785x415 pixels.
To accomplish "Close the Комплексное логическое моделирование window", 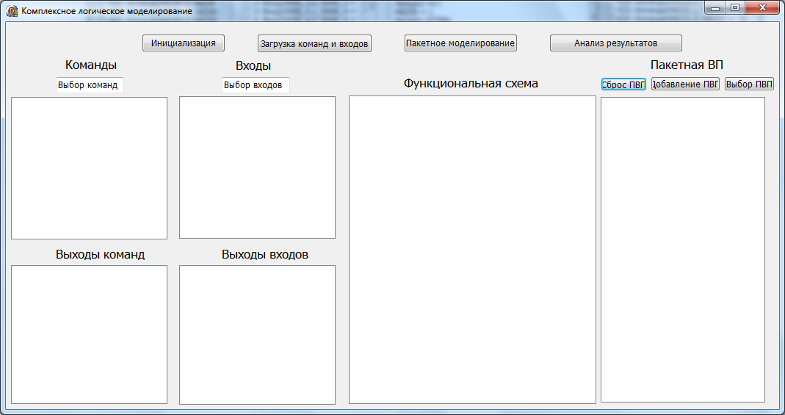I will point(762,7).
